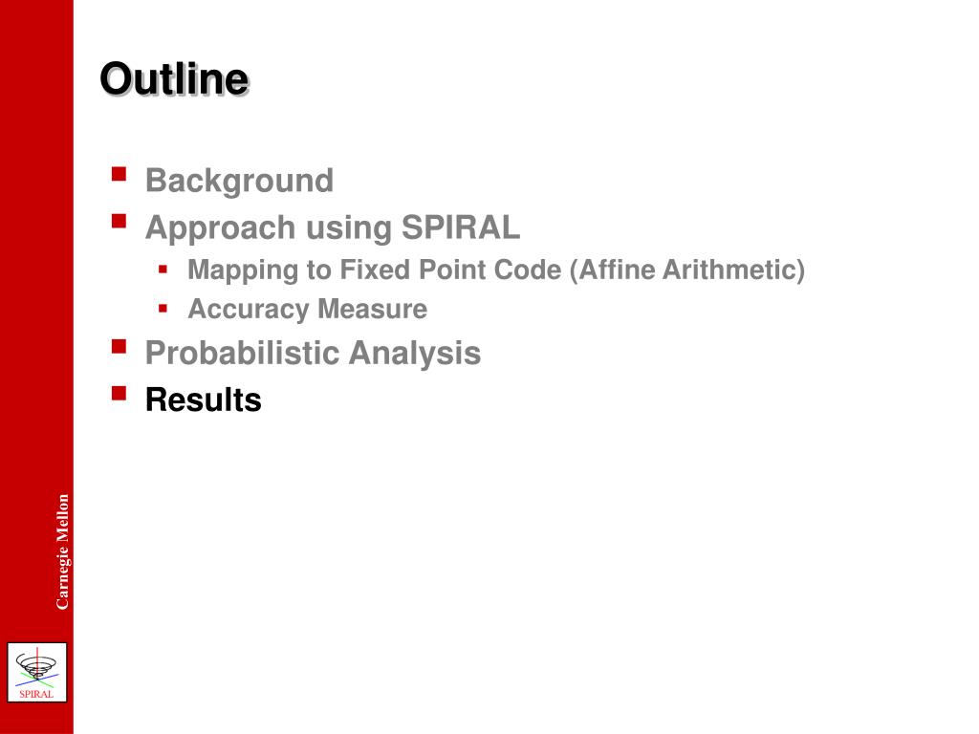Select the Mapping to Fixed Point Code sub-item
This screenshot has width=979, height=734.
click(x=496, y=270)
